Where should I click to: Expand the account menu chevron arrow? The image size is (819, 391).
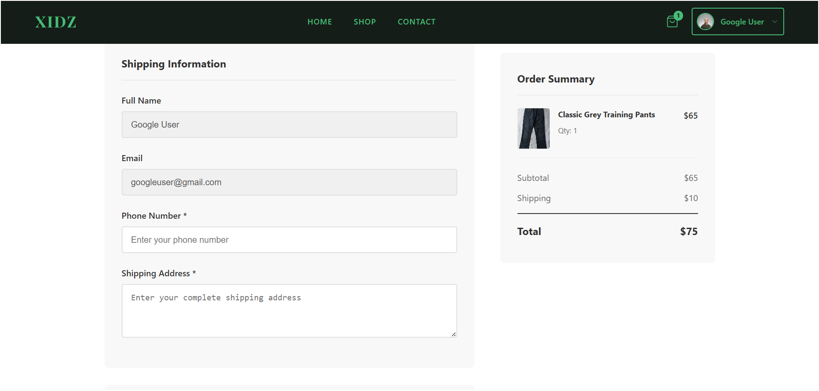coord(775,21)
